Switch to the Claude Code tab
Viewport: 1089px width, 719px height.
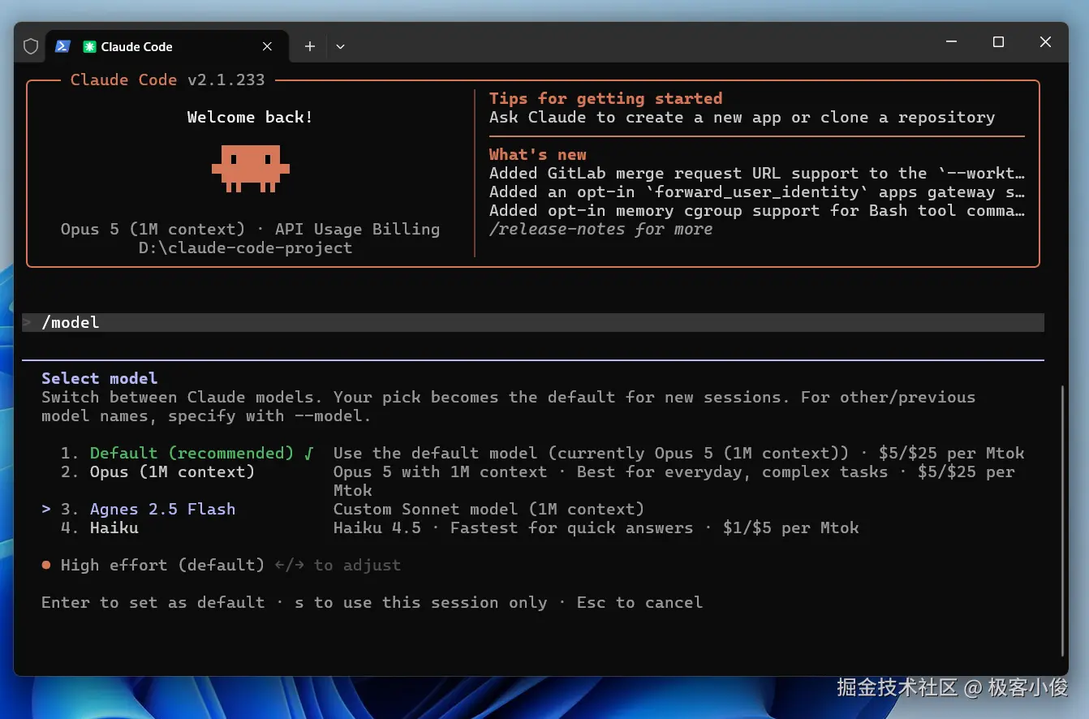[x=167, y=46]
